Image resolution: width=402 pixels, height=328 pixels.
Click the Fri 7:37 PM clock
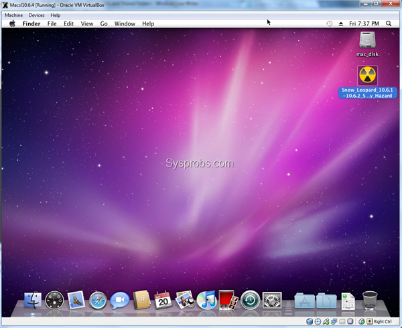click(364, 24)
